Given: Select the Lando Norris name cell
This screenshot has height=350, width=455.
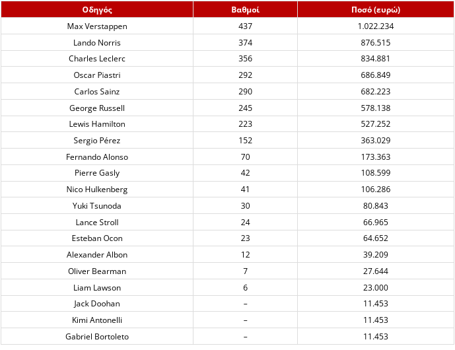Looking at the screenshot, I should pos(97,43).
